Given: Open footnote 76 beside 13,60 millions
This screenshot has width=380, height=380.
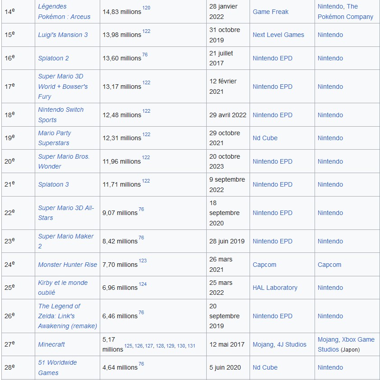Looking at the screenshot, I should point(145,55).
